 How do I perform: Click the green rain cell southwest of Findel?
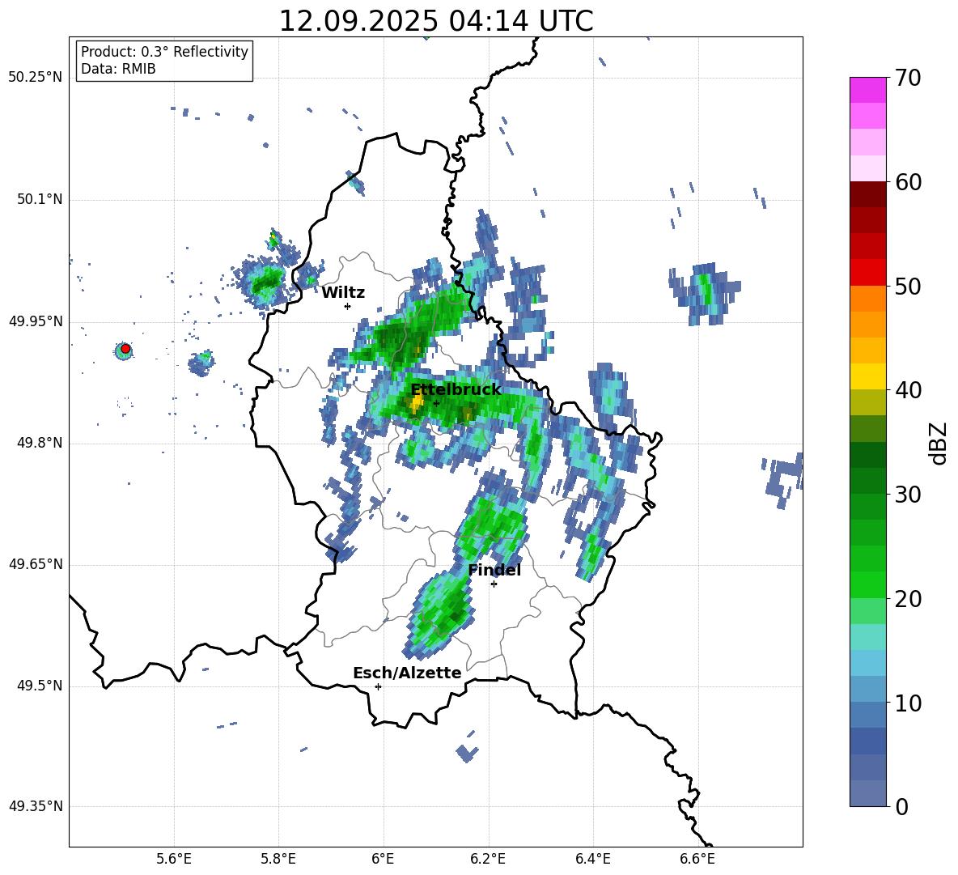[441, 613]
